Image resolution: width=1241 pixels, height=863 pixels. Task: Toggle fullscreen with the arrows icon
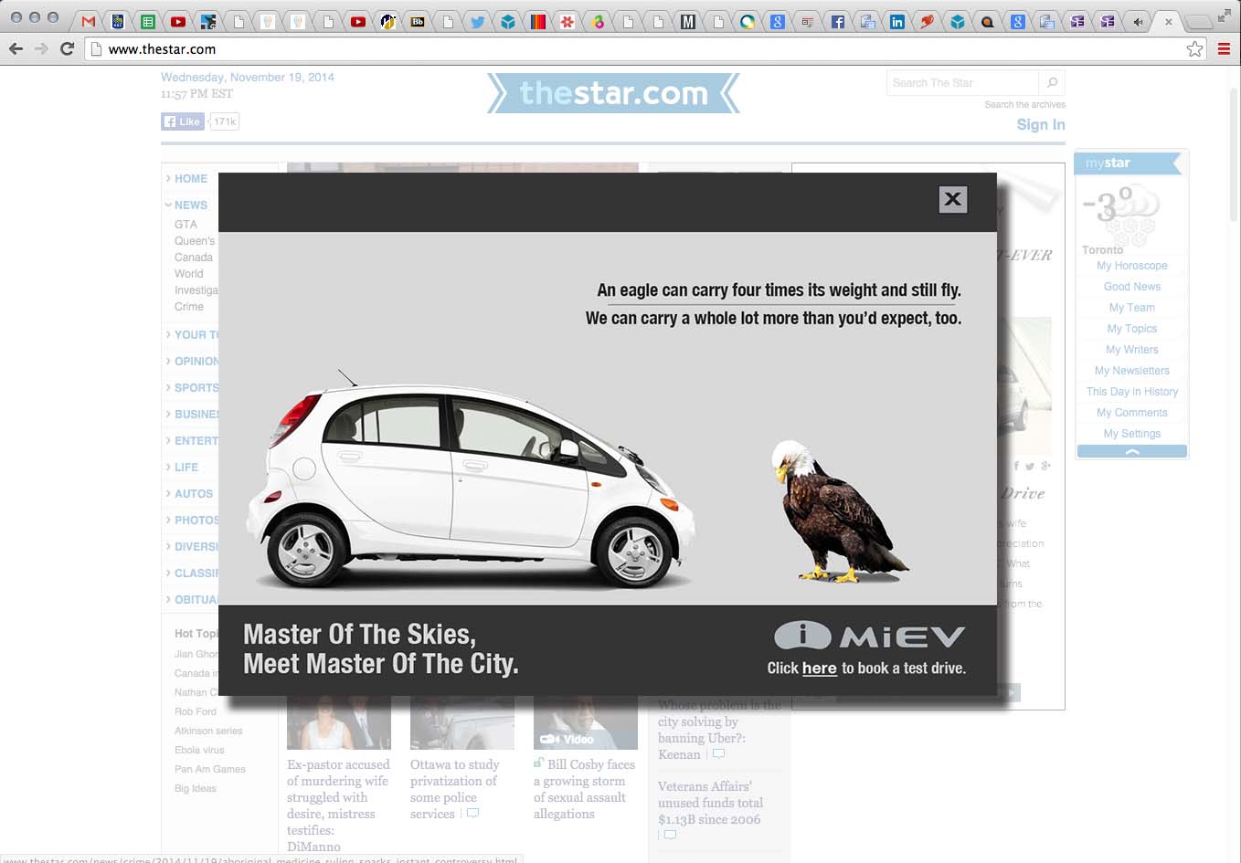(1225, 16)
